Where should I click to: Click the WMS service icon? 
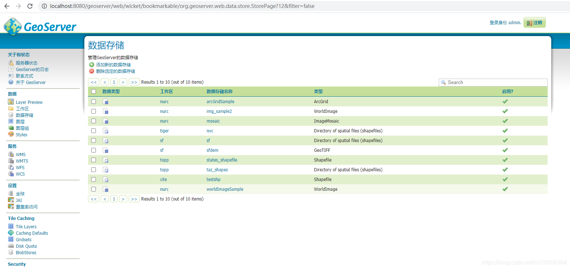coord(11,154)
